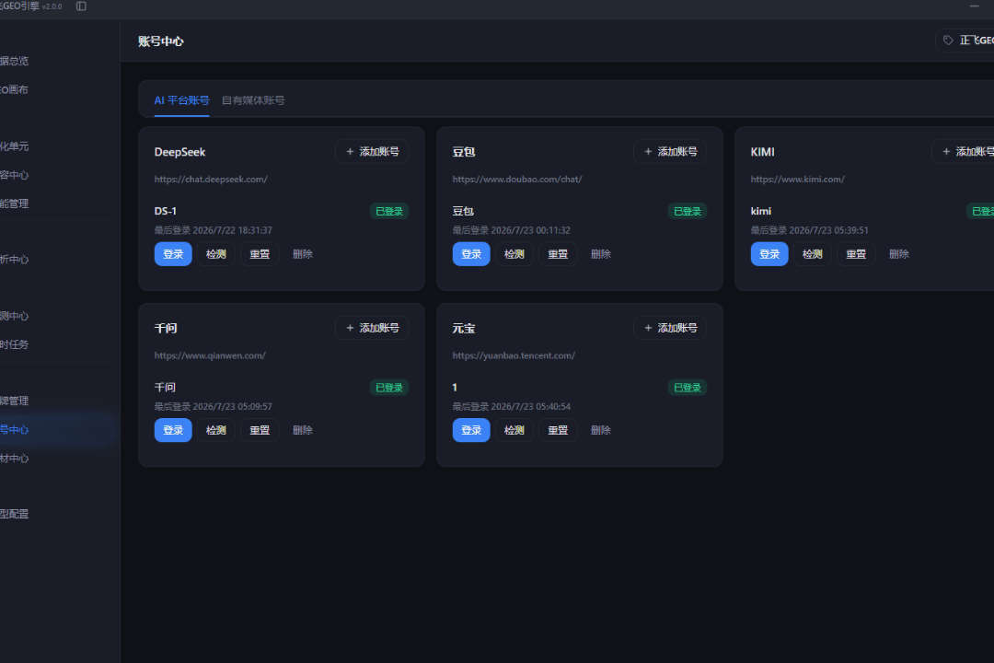
Task: Delete the 豆包 account
Action: [600, 254]
